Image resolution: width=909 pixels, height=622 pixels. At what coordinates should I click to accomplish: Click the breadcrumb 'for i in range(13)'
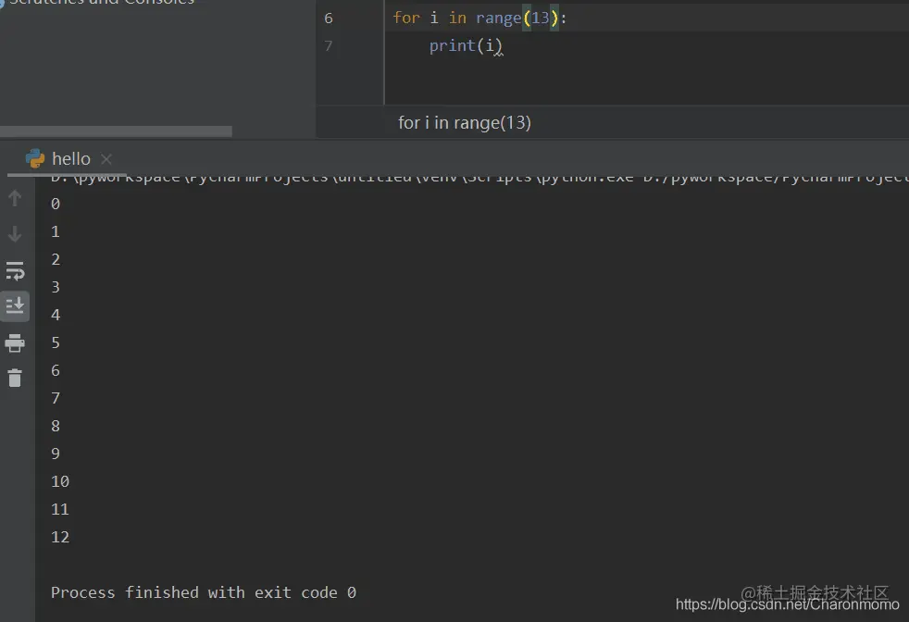click(465, 123)
